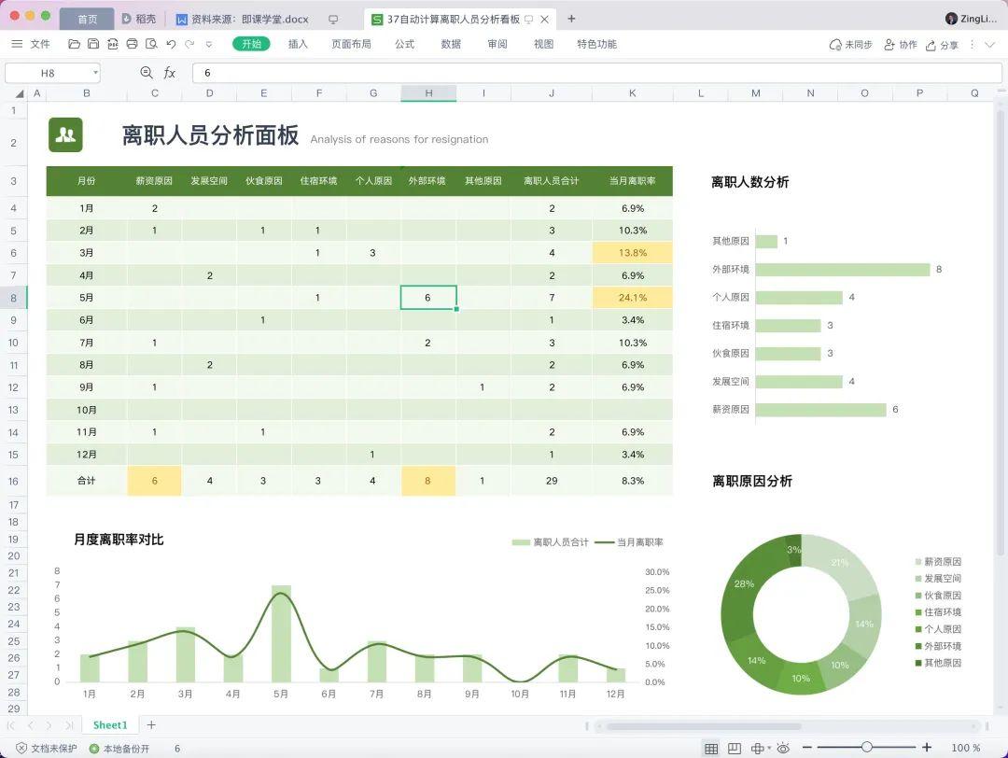Select the 插入 ribbon tab

pos(298,44)
